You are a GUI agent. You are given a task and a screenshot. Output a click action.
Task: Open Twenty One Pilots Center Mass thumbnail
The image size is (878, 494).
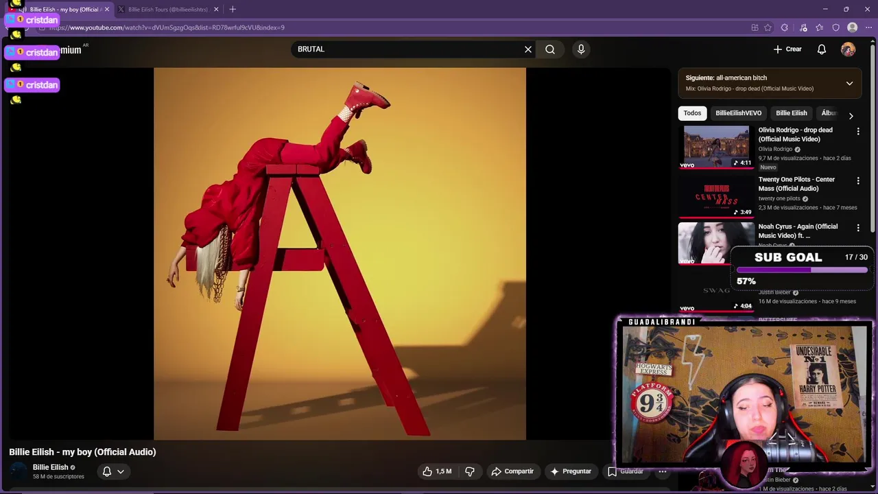716,196
